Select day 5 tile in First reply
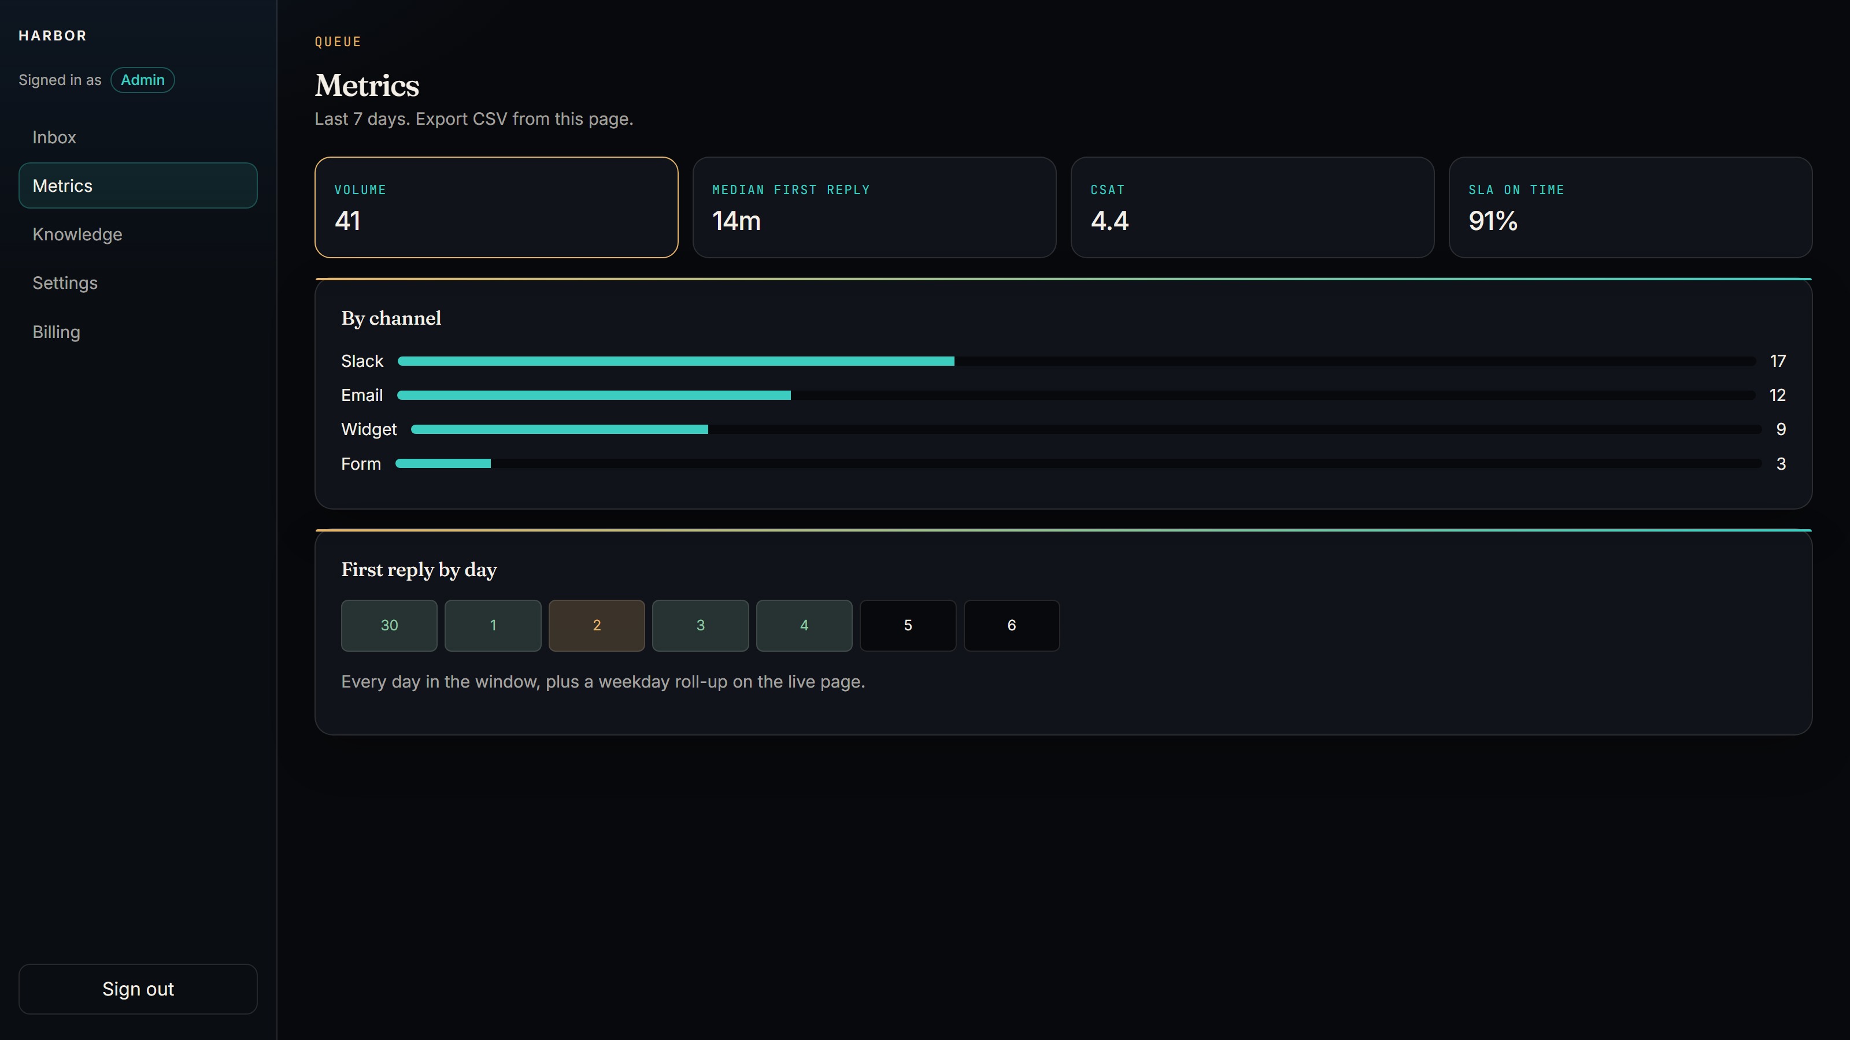Screen dimensions: 1850x1040 click(x=908, y=625)
